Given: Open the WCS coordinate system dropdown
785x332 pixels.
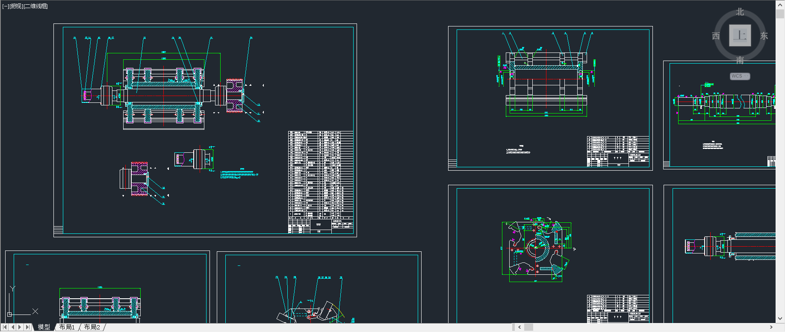Looking at the screenshot, I should (740, 76).
